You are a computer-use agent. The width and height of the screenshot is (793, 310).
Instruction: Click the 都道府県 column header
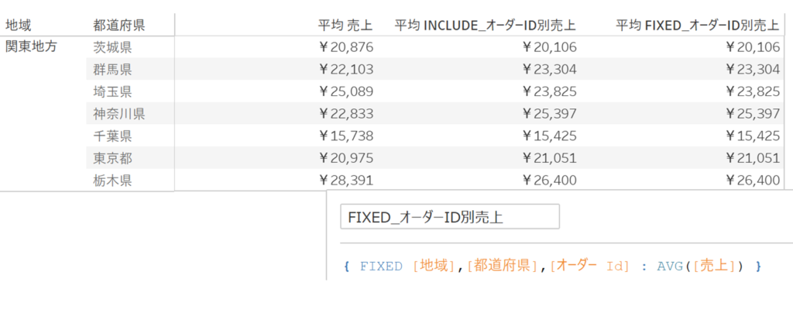[118, 26]
